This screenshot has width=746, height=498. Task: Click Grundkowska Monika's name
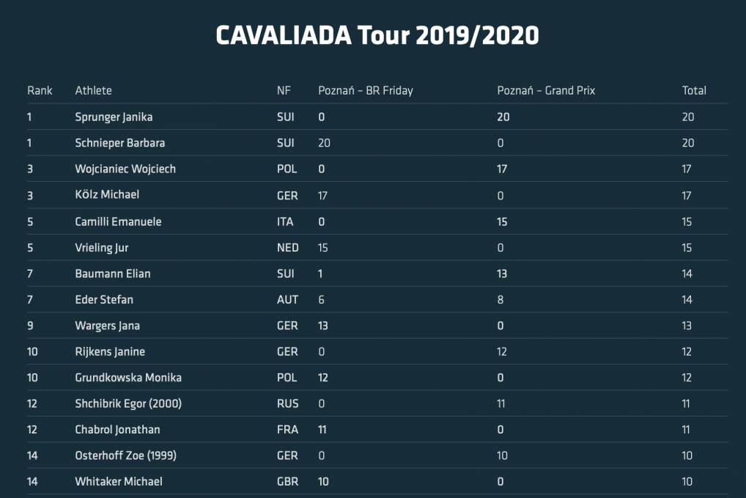click(x=128, y=378)
